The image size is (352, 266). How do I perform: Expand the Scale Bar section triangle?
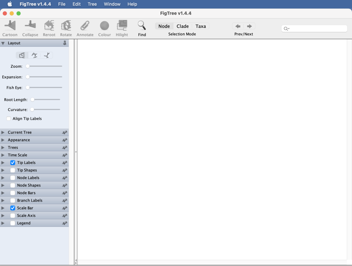coord(3,208)
